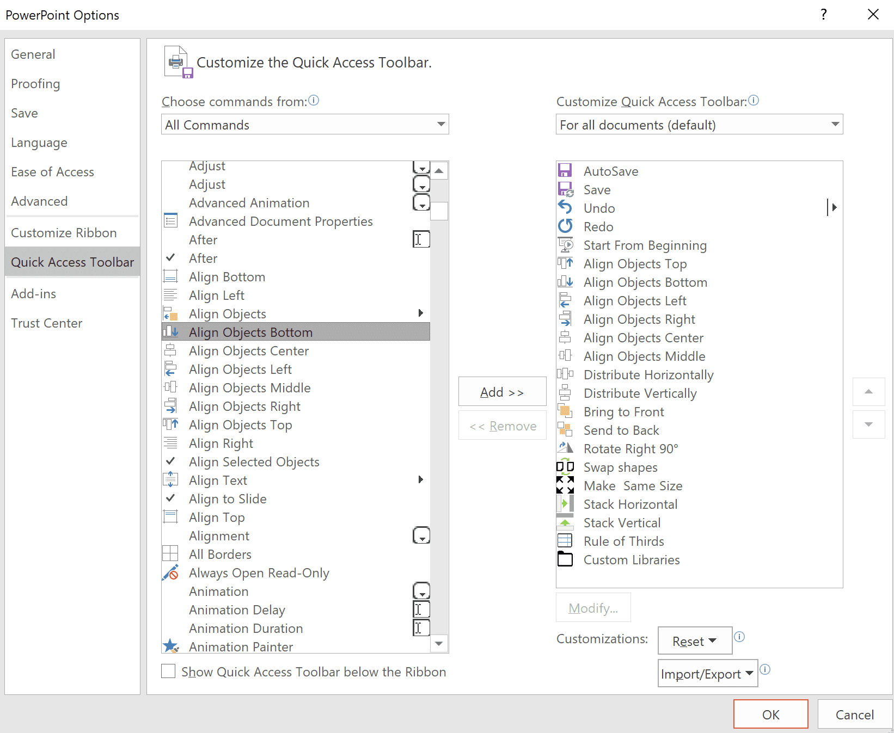
Task: Enable Show Quick Access Toolbar below Ribbon
Action: [x=168, y=671]
